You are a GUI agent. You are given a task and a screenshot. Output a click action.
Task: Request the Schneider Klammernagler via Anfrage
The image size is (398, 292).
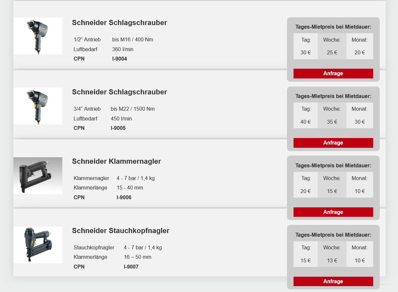pyautogui.click(x=333, y=212)
